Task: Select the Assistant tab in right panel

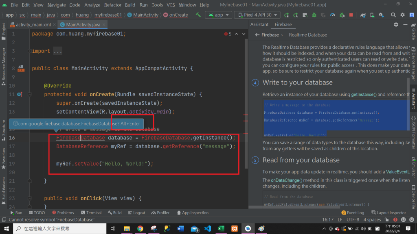Action: 259,24
